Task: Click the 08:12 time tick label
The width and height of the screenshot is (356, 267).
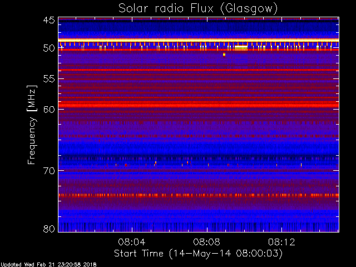Action: click(281, 242)
